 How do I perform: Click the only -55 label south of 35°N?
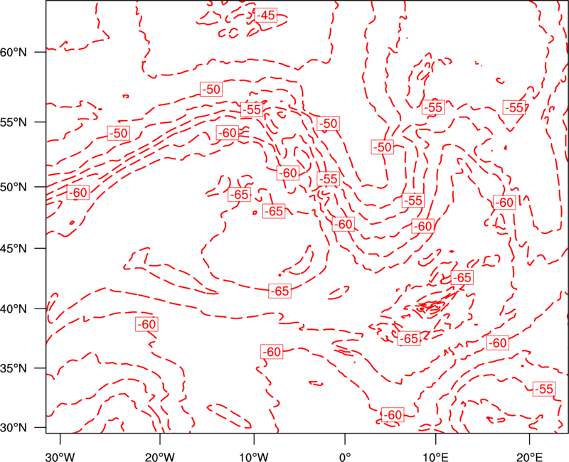click(544, 389)
